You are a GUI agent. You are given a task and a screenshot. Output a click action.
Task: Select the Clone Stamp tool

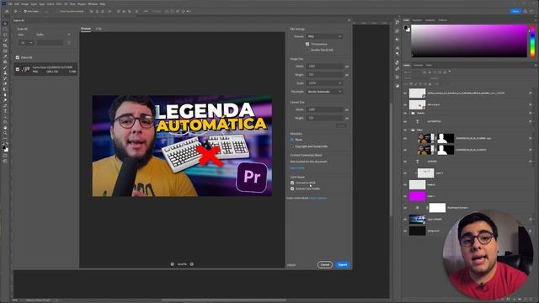pos(5,73)
